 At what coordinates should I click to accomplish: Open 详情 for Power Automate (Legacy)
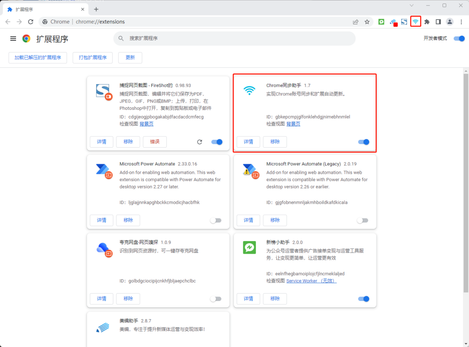tap(248, 220)
